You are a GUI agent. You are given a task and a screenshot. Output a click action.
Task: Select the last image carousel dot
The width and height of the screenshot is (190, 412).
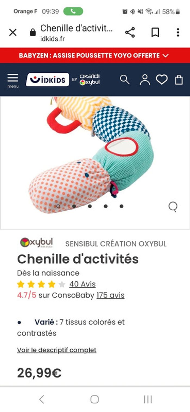click(122, 206)
